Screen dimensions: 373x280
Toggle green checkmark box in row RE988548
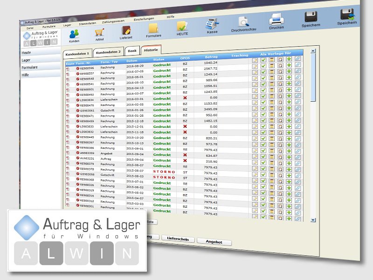pyautogui.click(x=263, y=72)
